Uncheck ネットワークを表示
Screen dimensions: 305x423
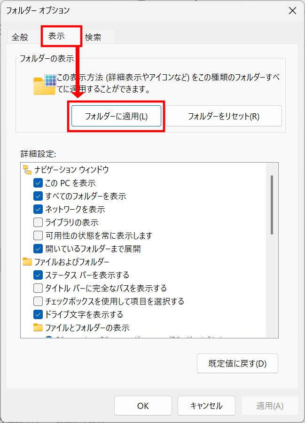pyautogui.click(x=38, y=209)
